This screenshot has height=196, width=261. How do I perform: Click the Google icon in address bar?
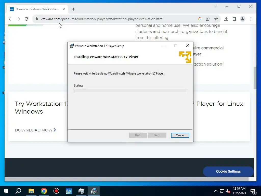(200, 19)
